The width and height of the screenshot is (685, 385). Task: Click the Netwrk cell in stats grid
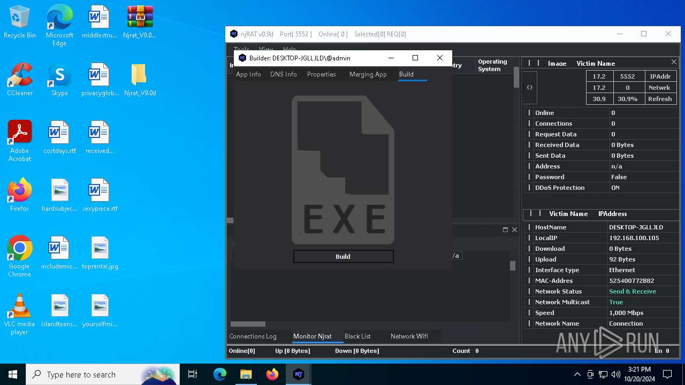[x=660, y=88]
